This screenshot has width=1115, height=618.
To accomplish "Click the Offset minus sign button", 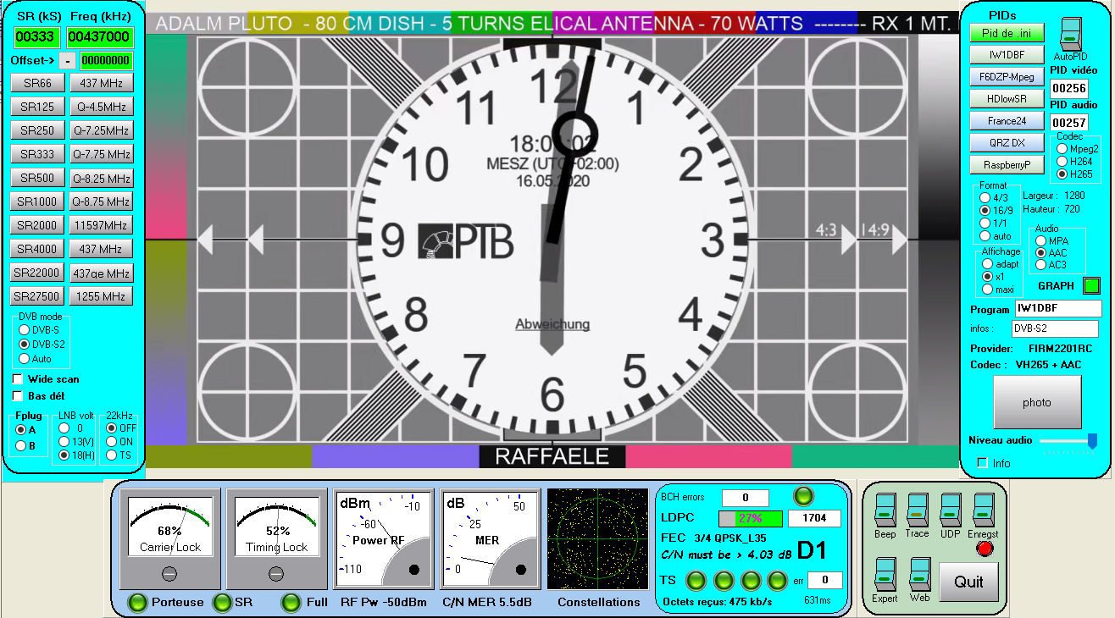I will 67,60.
